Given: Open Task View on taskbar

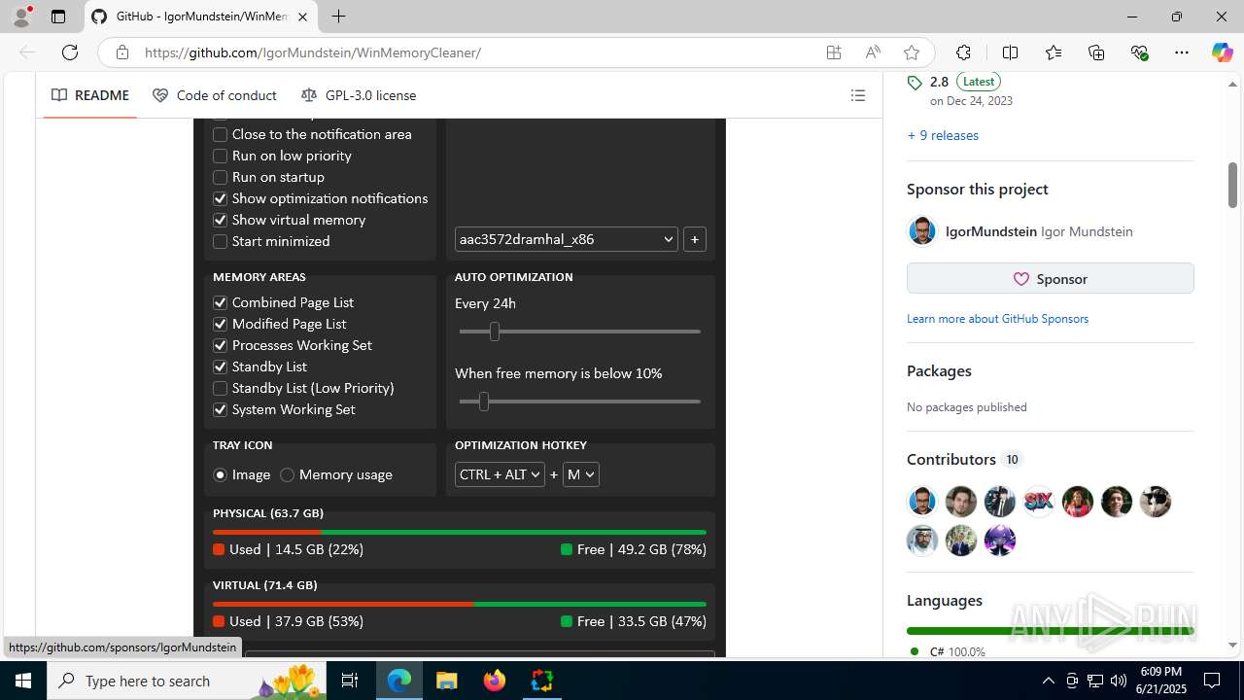Looking at the screenshot, I should [x=350, y=681].
